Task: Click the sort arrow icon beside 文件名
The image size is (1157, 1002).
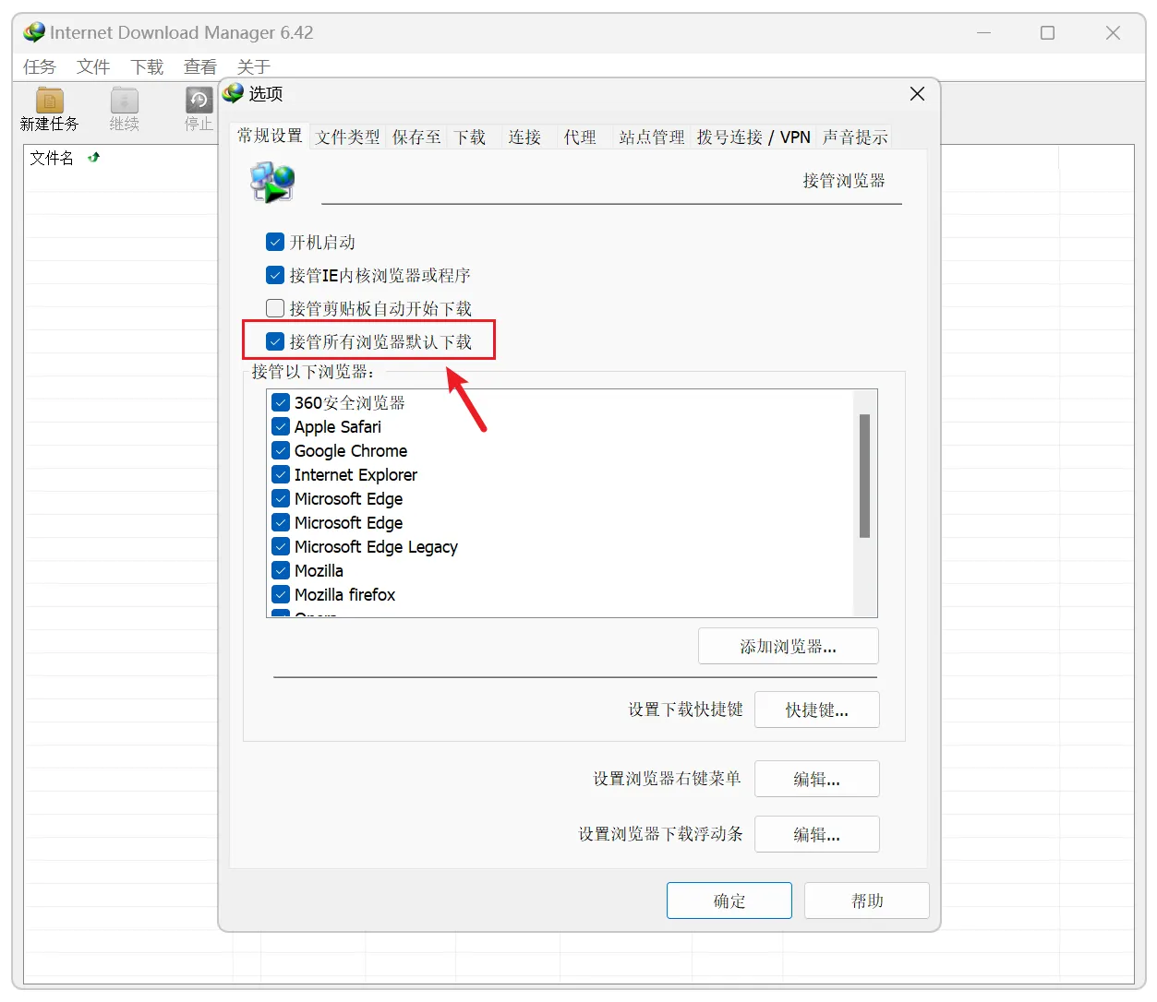Action: pos(93,158)
